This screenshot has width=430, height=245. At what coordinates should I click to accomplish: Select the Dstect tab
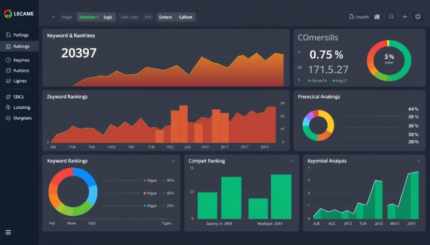[x=165, y=17]
